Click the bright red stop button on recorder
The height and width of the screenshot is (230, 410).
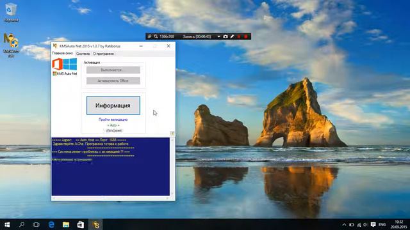click(x=246, y=36)
